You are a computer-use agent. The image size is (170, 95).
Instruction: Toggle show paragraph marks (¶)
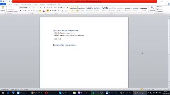(x=67, y=8)
